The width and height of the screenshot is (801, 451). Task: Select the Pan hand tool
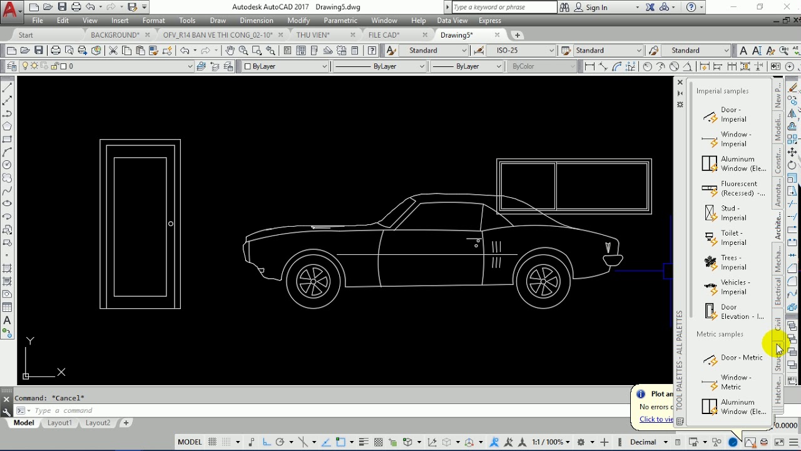coord(230,51)
